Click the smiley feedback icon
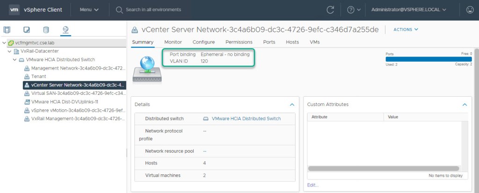The width and height of the screenshot is (479, 193). click(x=470, y=9)
